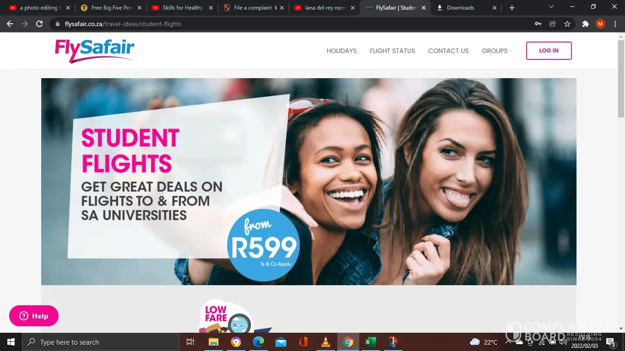The width and height of the screenshot is (625, 351).
Task: Click the saved passwords key icon
Action: click(x=538, y=24)
